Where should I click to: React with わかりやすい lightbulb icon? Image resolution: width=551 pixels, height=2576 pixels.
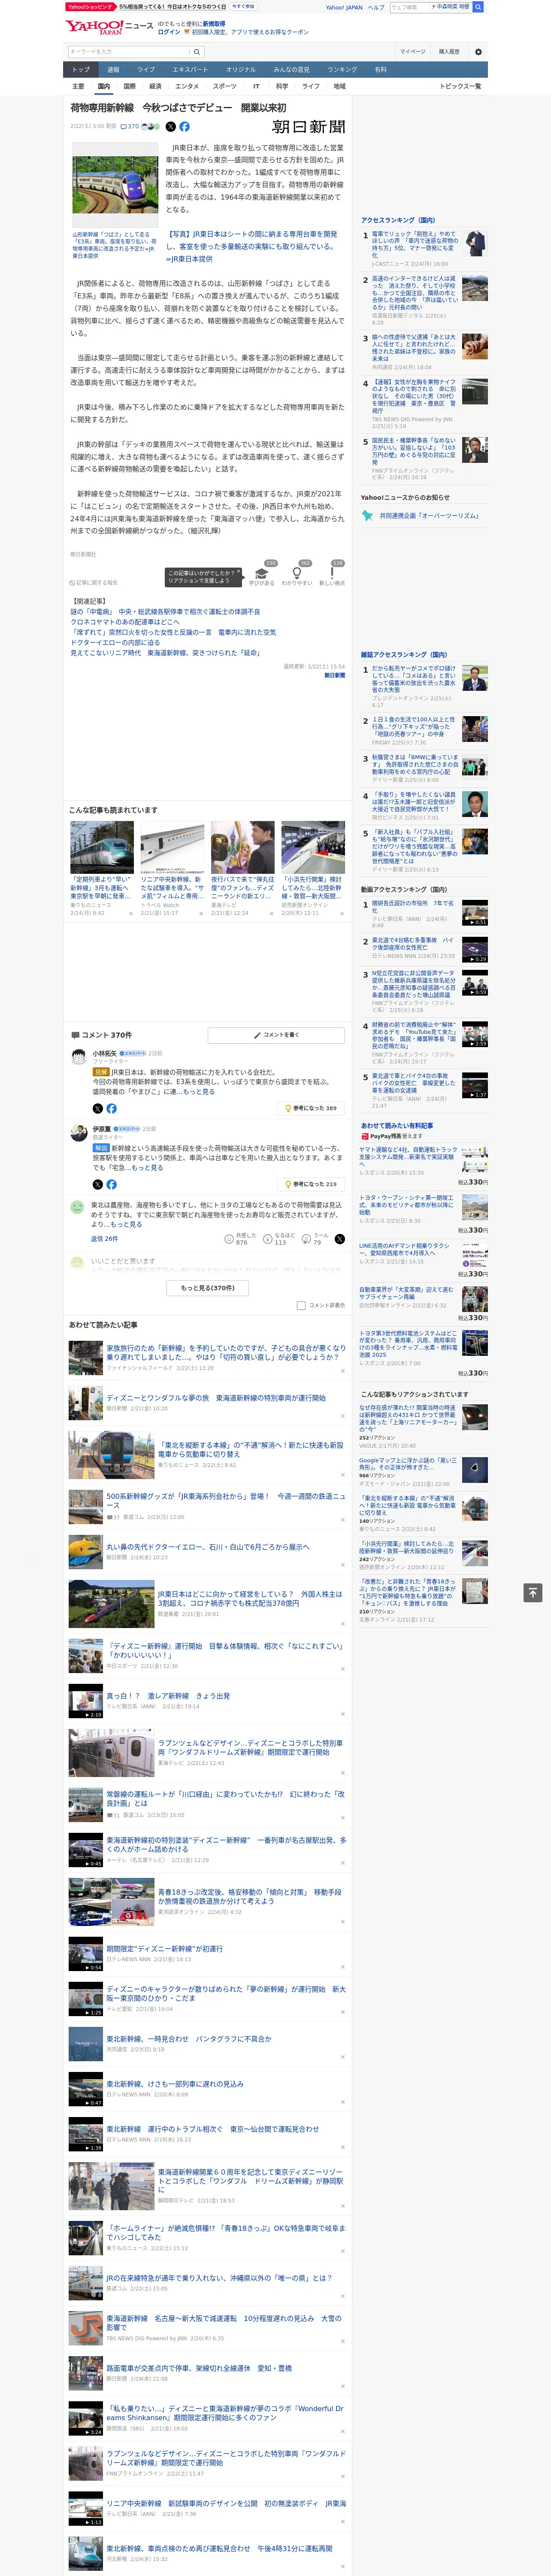point(296,574)
